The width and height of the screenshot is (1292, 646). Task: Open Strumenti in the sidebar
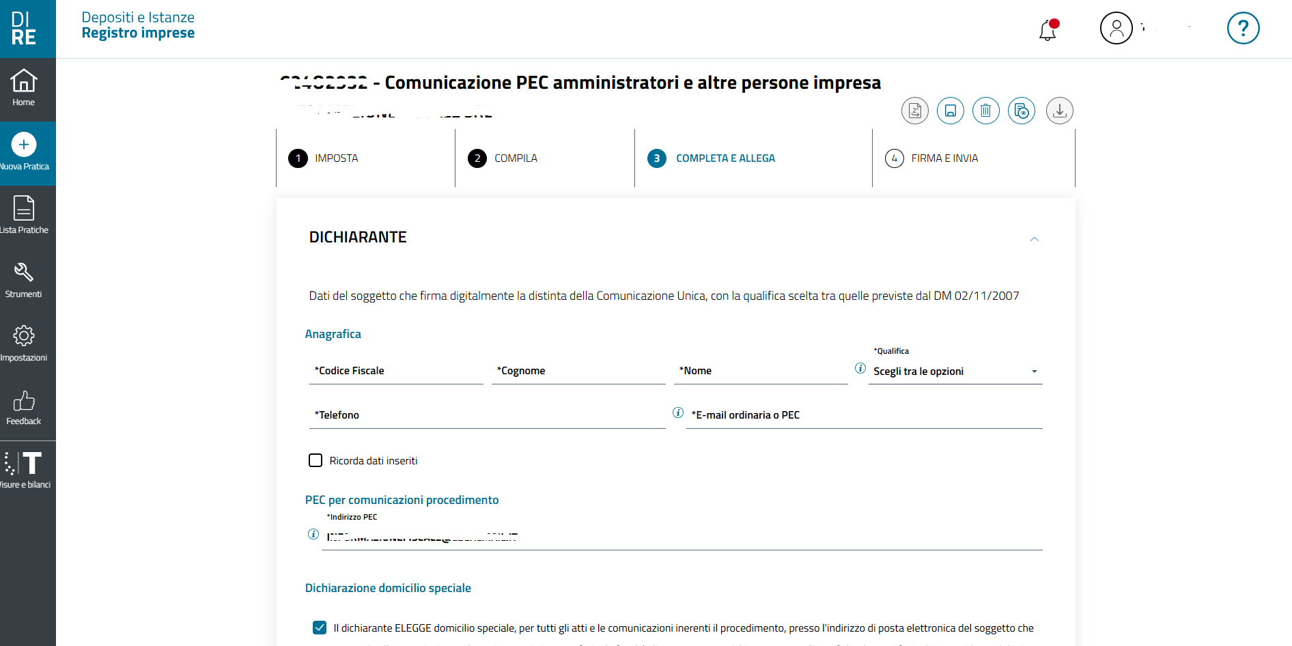[x=24, y=281]
